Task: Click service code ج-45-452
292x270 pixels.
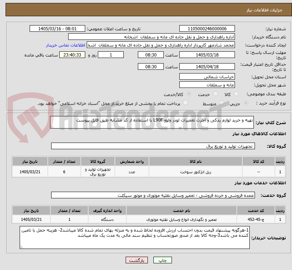Action: point(256,219)
